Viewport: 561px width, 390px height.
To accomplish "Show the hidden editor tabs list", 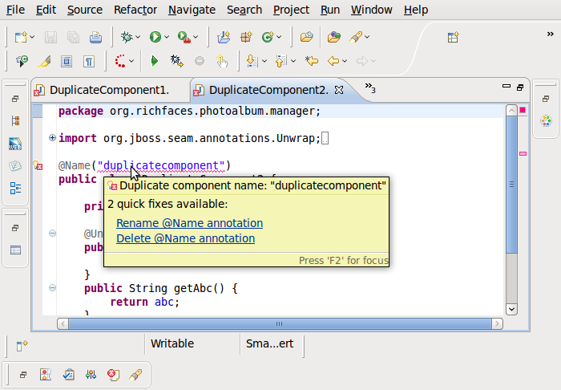I will 370,87.
